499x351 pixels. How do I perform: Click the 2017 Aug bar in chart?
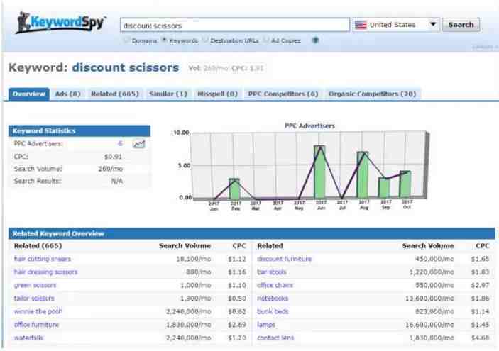click(x=363, y=175)
